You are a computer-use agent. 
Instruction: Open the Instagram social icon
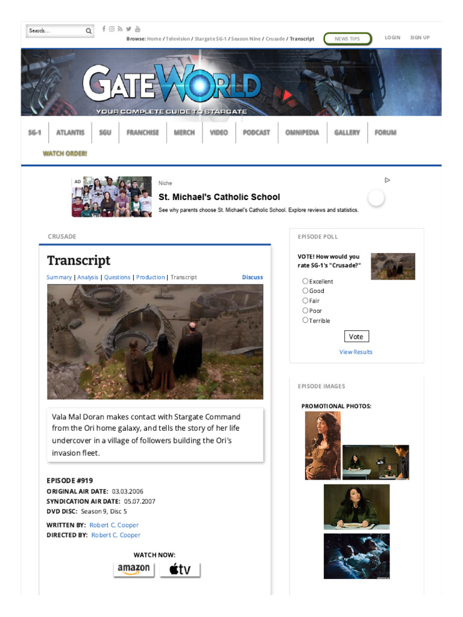click(112, 29)
